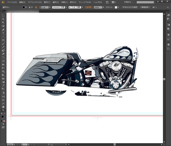Open the Transparency panel icon
171x146 pixels.
(169, 29)
